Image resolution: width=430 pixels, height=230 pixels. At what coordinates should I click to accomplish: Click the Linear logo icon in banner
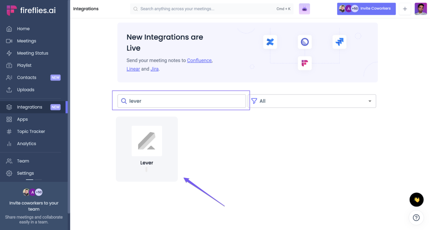click(305, 42)
